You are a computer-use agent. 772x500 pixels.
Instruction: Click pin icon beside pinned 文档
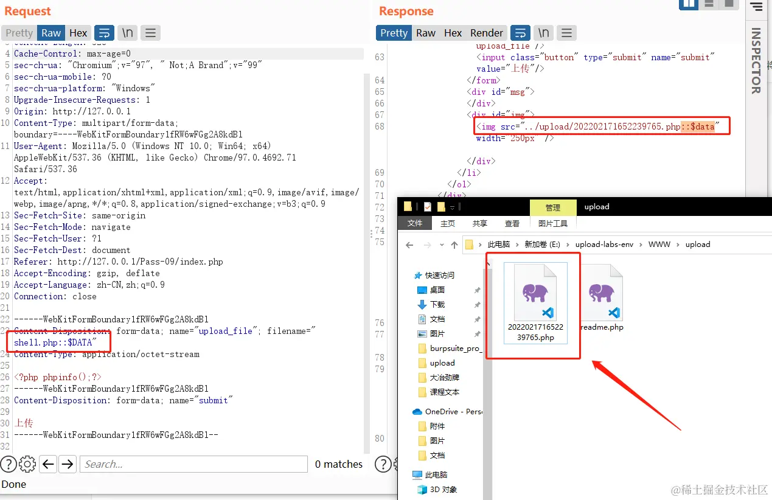click(x=477, y=320)
